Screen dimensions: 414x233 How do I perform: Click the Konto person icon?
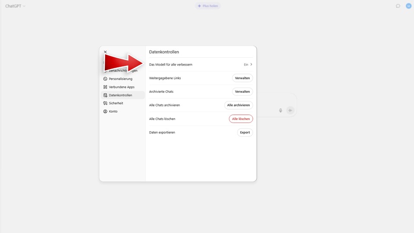tap(105, 111)
